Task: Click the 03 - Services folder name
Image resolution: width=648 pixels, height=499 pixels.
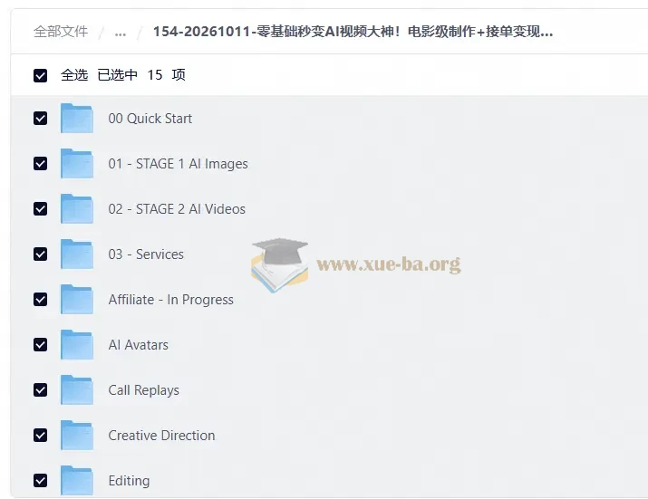Action: point(146,254)
